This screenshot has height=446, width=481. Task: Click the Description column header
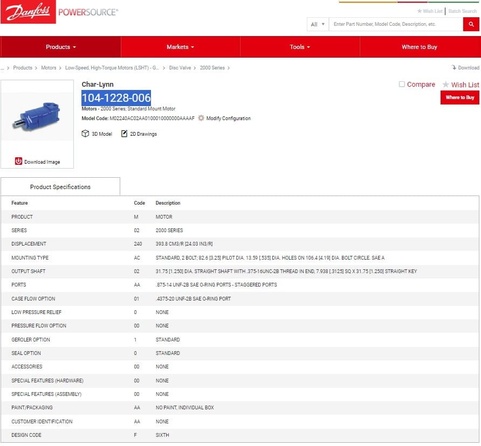pos(168,203)
